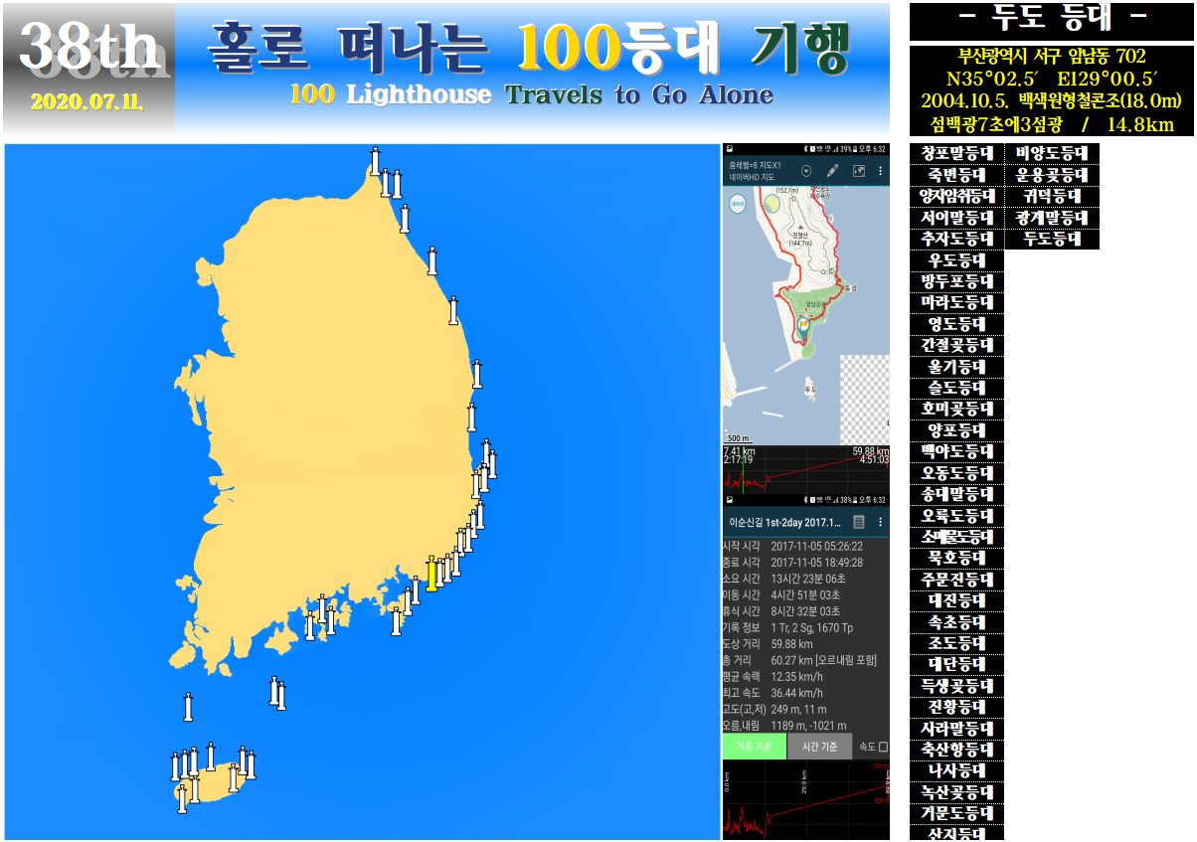Open the 광계말등대 lighthouse link

[x=1052, y=218]
